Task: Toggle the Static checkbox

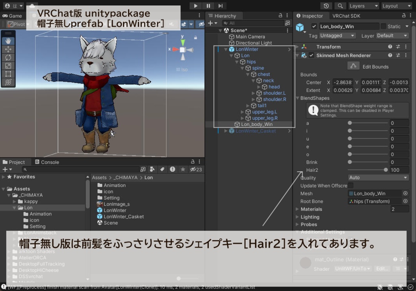Action: click(383, 26)
